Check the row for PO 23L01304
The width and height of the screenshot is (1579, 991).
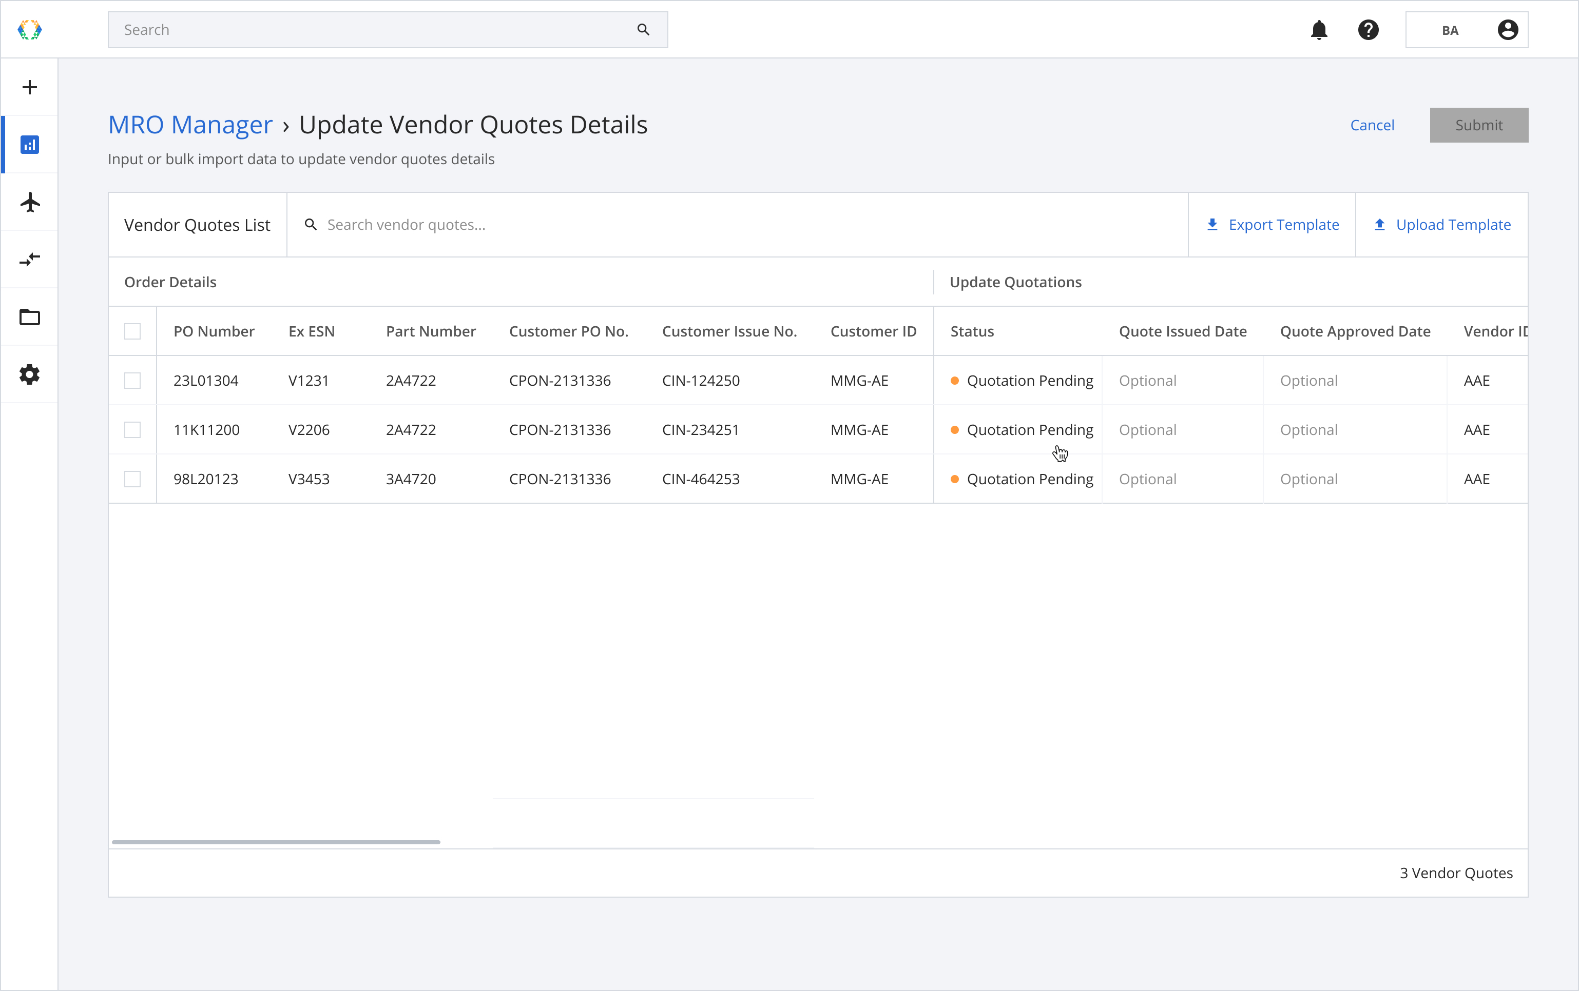tap(132, 381)
